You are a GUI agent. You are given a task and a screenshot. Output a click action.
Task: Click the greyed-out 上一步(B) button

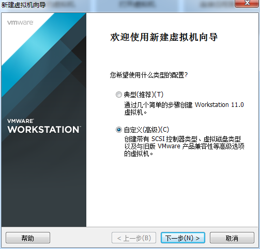134,238
